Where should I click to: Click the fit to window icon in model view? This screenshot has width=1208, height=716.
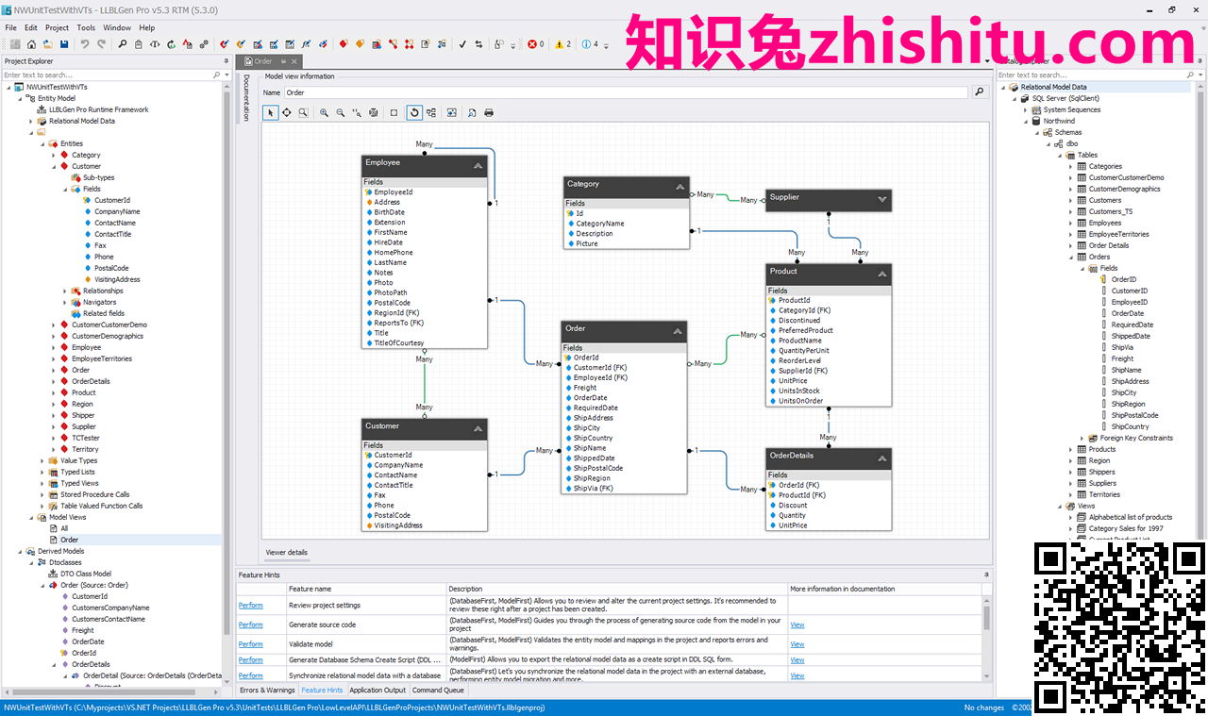[x=373, y=112]
